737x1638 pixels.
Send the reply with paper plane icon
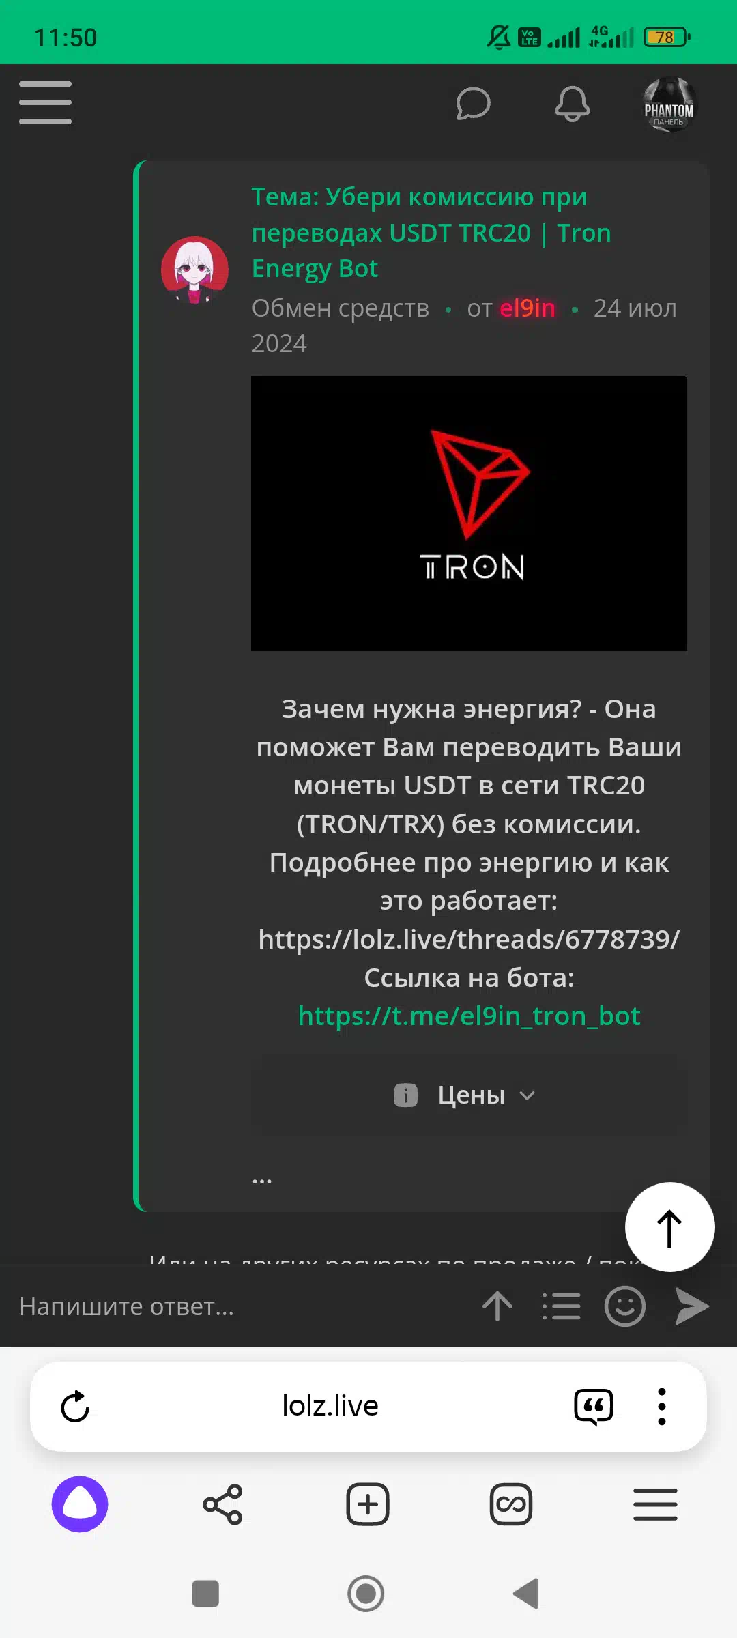tap(692, 1306)
